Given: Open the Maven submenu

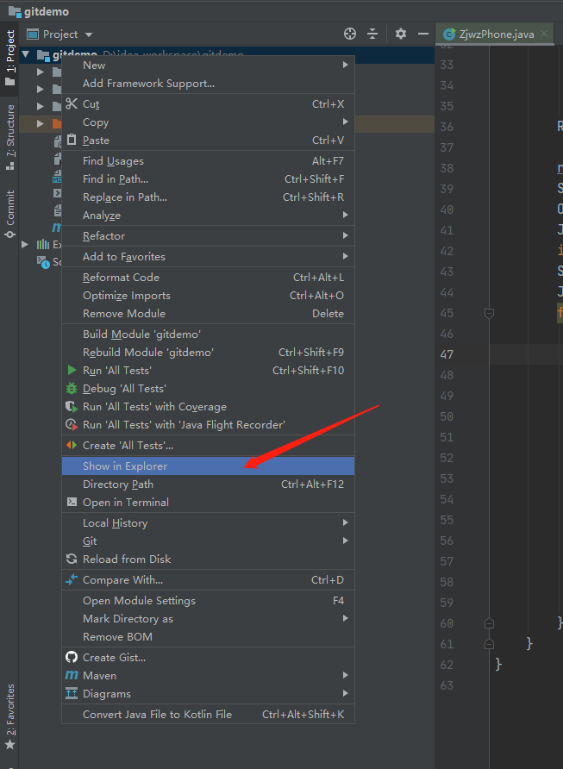Looking at the screenshot, I should 208,675.
